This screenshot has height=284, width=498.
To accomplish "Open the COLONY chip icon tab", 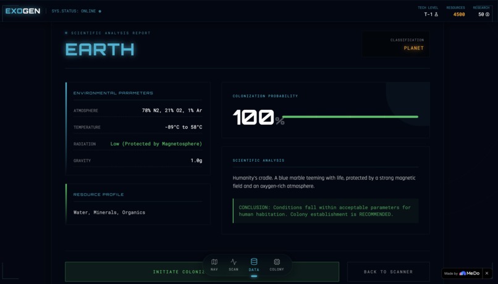I will point(277,265).
